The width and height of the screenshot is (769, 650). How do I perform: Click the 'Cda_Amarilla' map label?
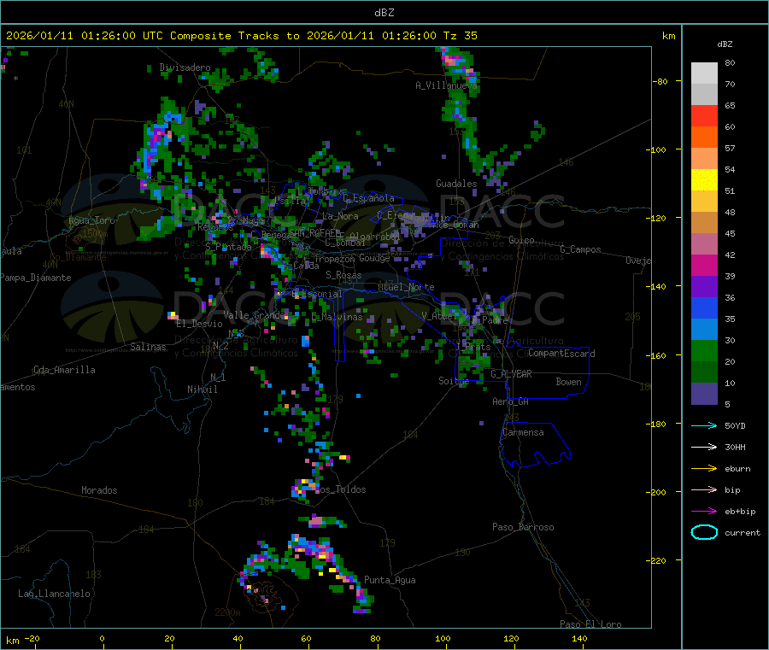point(64,370)
